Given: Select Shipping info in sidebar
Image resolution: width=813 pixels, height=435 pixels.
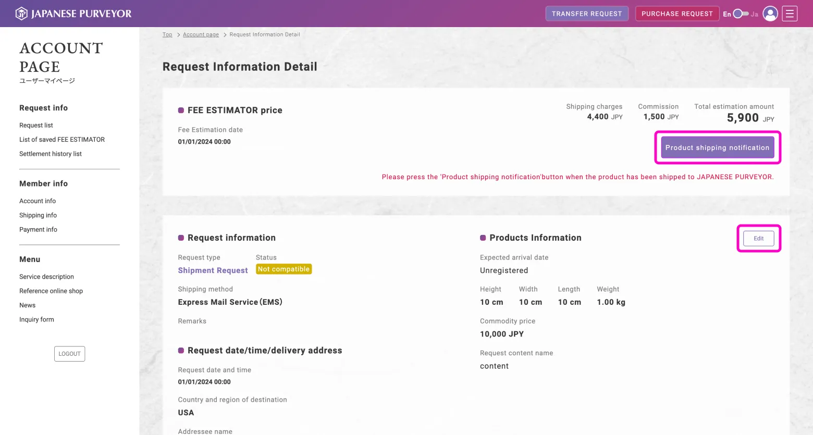Looking at the screenshot, I should pyautogui.click(x=38, y=215).
